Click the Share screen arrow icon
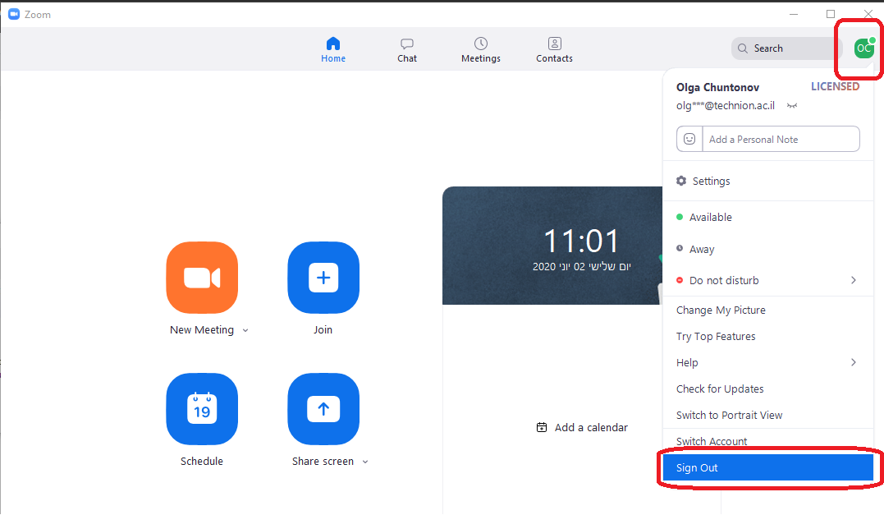 pyautogui.click(x=323, y=409)
